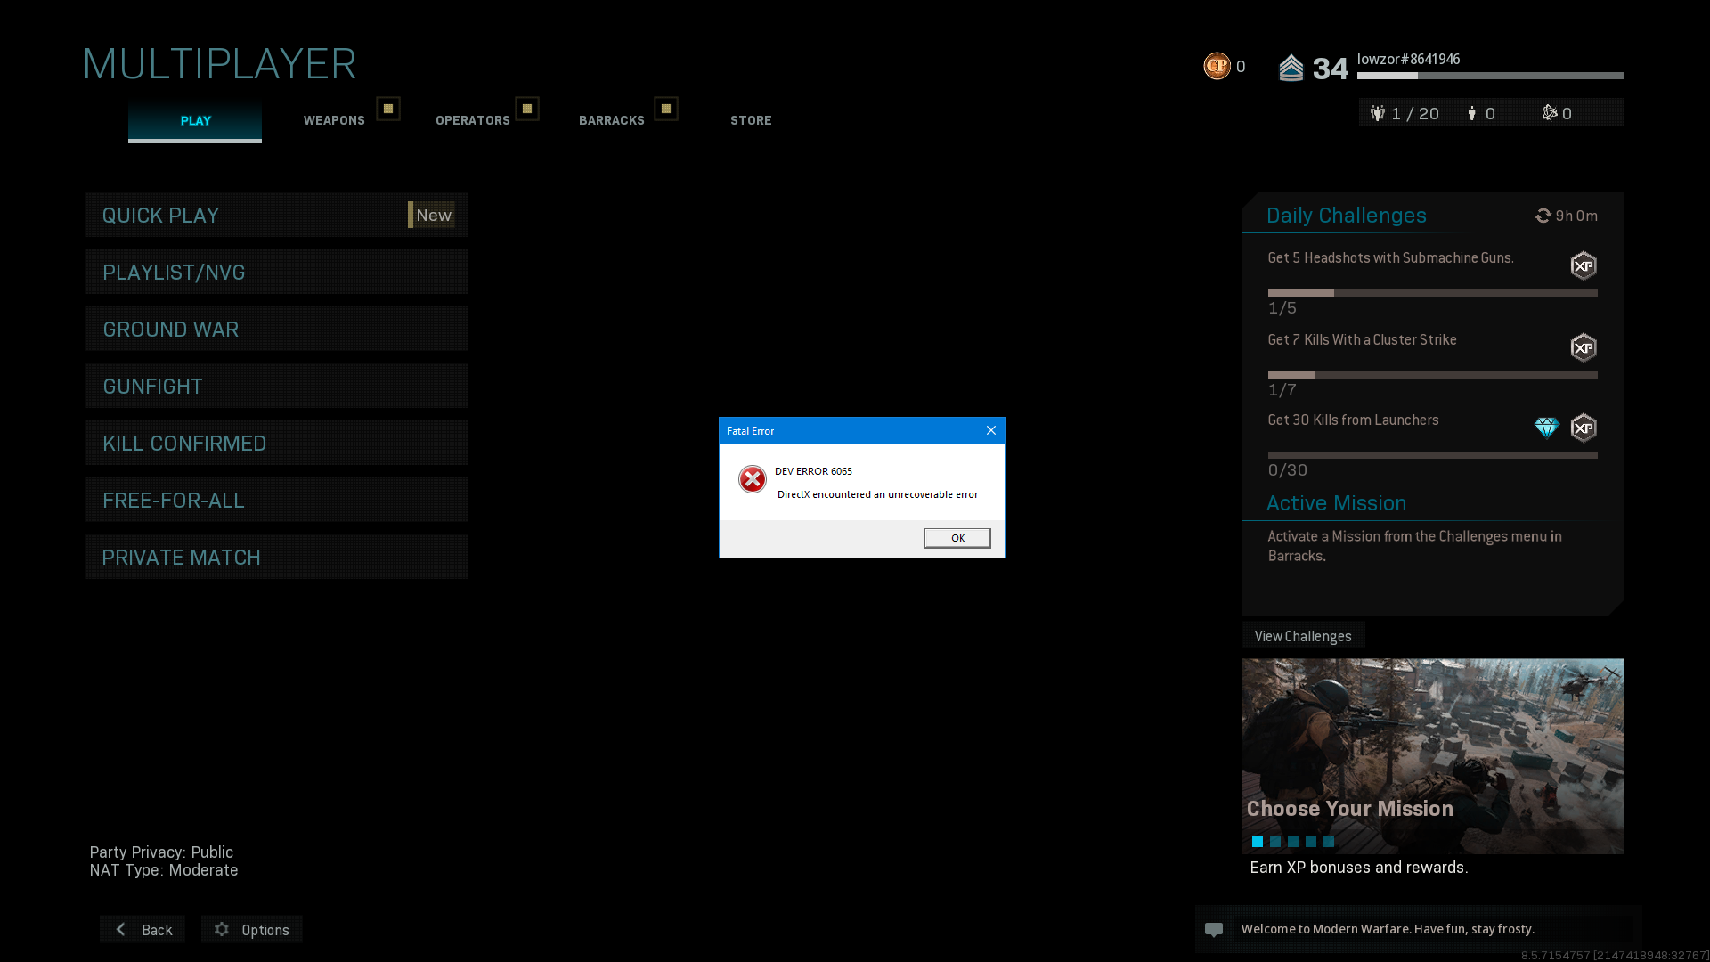This screenshot has height=962, width=1710.
Task: Click the XP icon for Launchers challenge
Action: [1584, 428]
